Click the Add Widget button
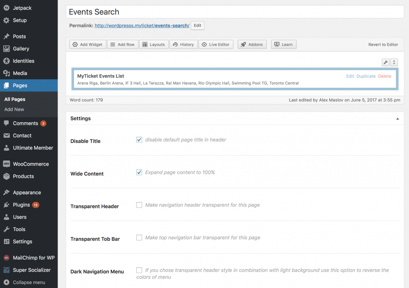 (x=87, y=45)
